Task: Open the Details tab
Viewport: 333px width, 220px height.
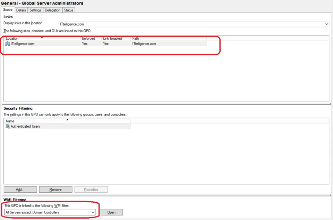Action: pyautogui.click(x=21, y=10)
